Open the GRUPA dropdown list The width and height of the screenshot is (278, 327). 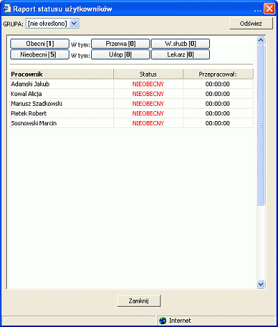point(74,24)
